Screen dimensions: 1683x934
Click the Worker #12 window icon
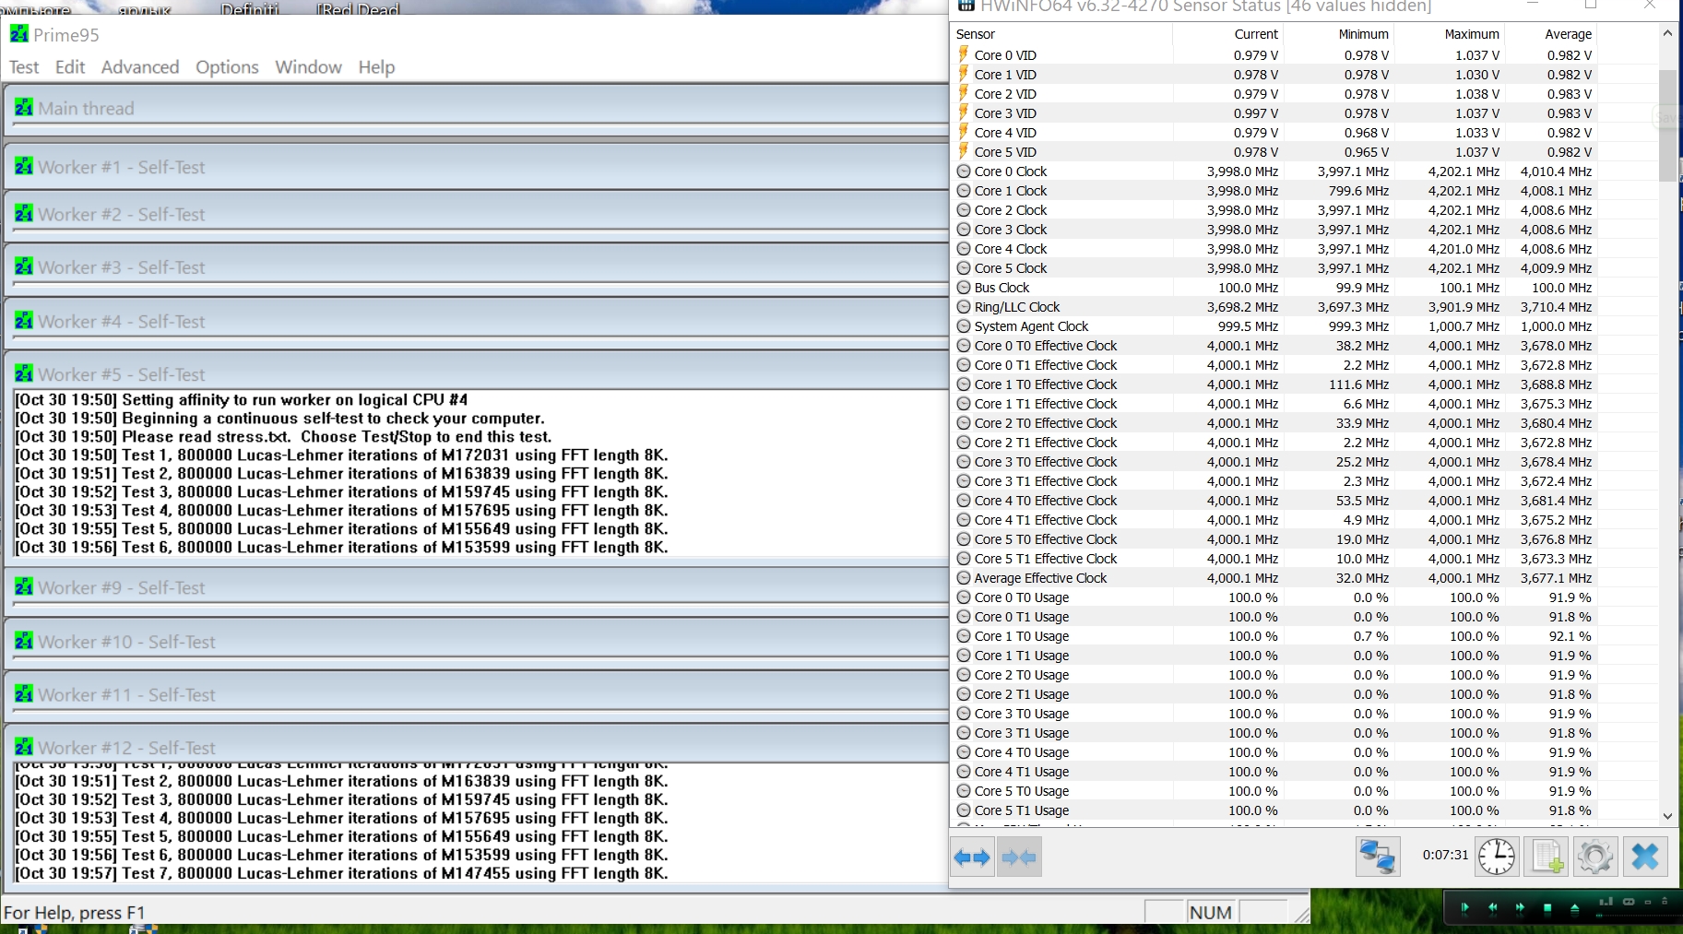point(24,747)
